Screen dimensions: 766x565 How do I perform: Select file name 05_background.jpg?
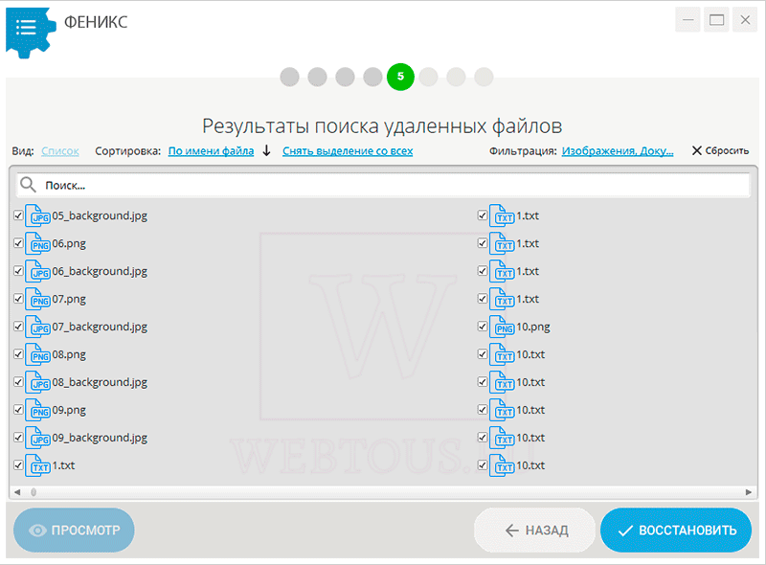point(100,215)
